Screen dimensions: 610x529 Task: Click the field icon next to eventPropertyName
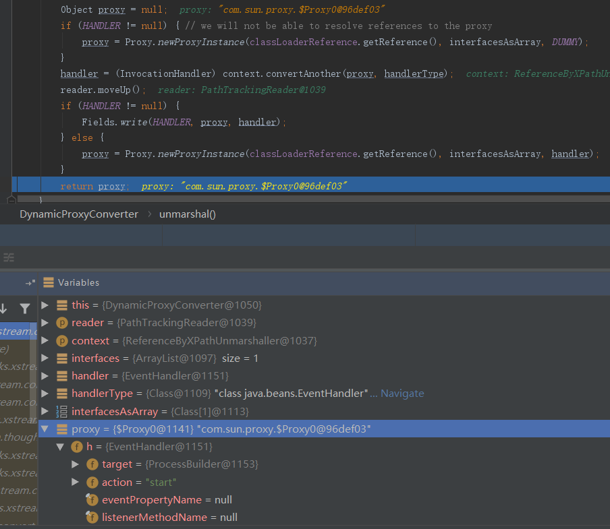(92, 500)
